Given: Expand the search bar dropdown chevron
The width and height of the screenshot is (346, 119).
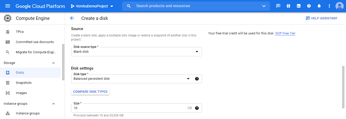Looking at the screenshot, I should coord(264,6).
